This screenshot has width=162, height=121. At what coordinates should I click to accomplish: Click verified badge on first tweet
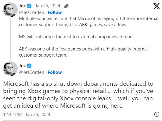[29, 6]
